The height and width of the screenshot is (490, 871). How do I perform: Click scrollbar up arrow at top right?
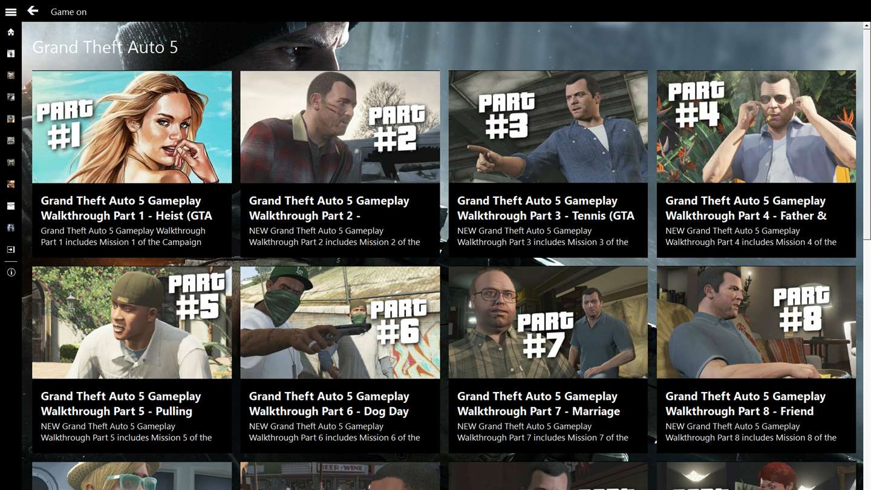(867, 26)
